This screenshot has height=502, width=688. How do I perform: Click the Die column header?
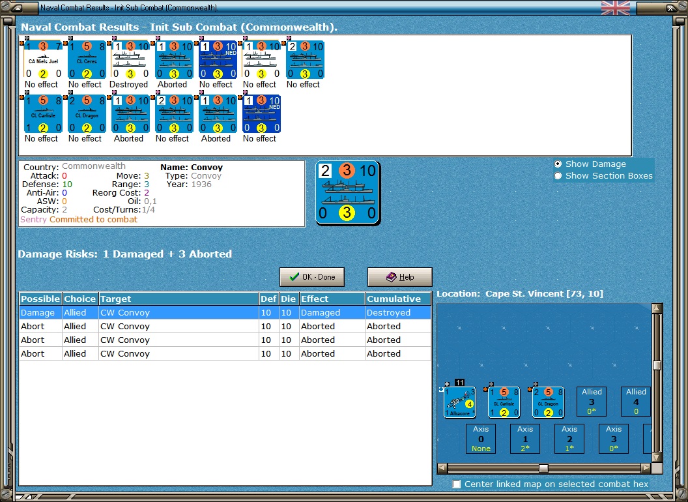point(289,299)
